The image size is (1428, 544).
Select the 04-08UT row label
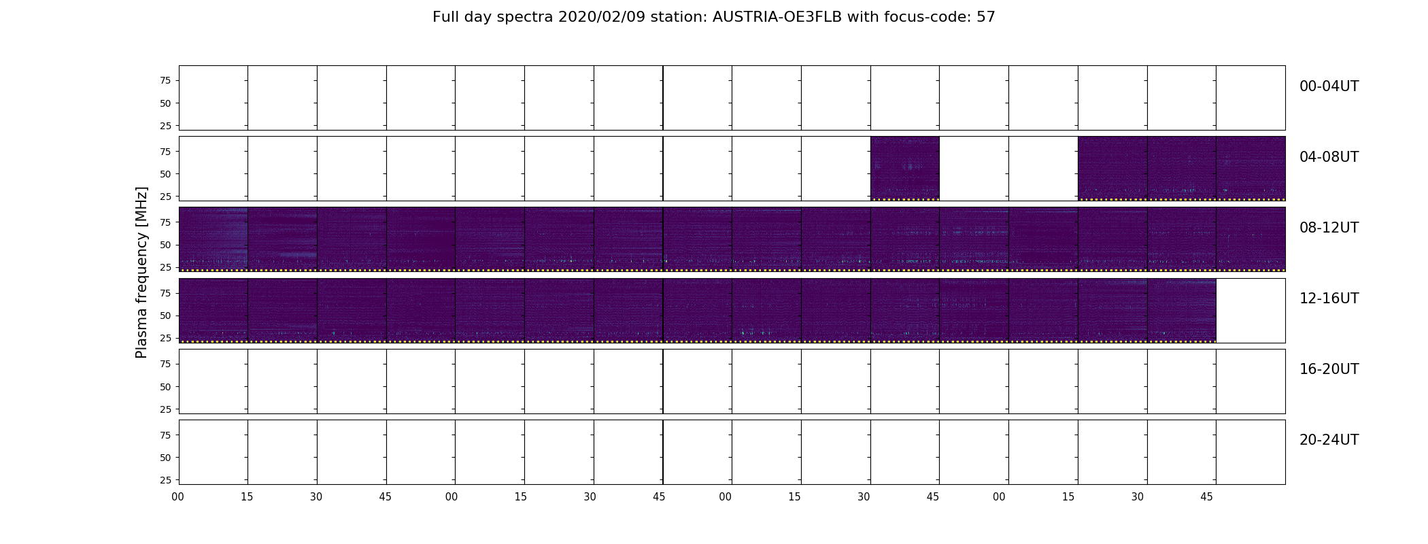point(1329,157)
